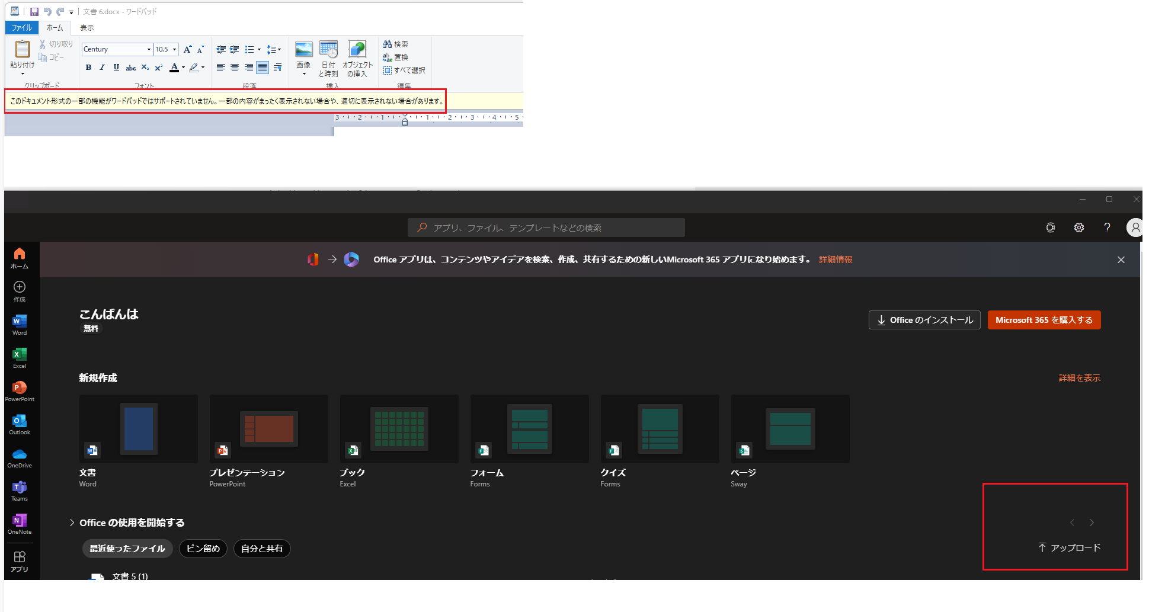The width and height of the screenshot is (1165, 612).
Task: Decrease paragraph indent
Action: 221,50
